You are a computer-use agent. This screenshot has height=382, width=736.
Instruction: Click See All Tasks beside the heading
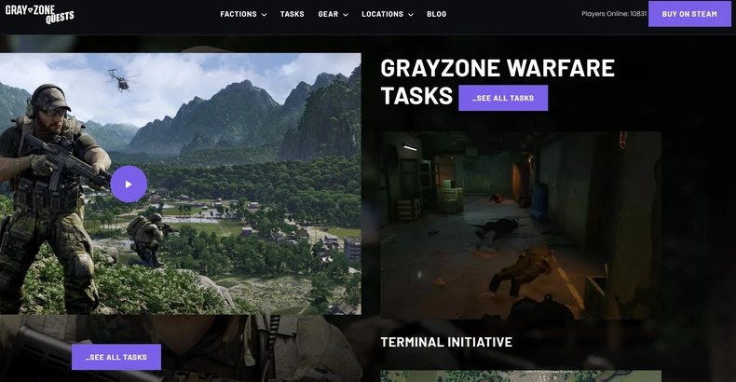503,98
